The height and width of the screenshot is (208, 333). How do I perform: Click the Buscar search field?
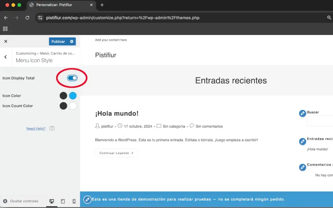[320, 121]
